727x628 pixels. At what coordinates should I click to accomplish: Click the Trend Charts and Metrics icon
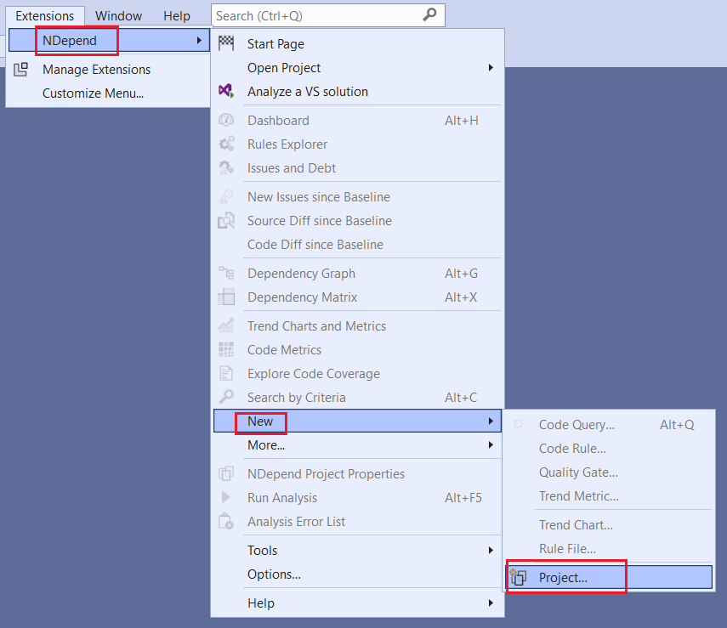point(226,325)
